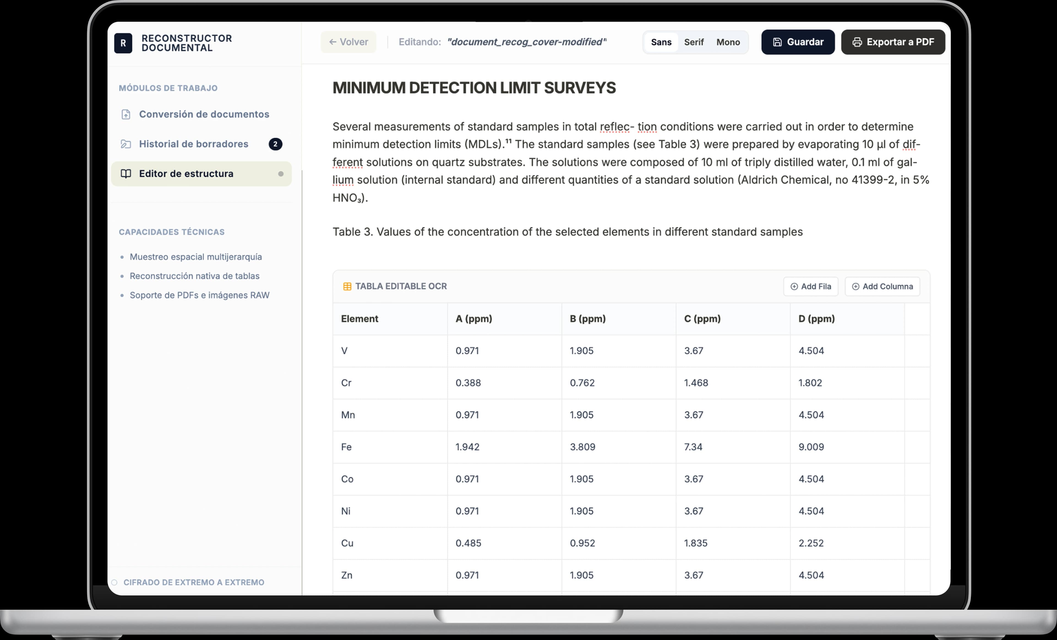Click the Cifrado de extremo a extremo label

coord(194,583)
